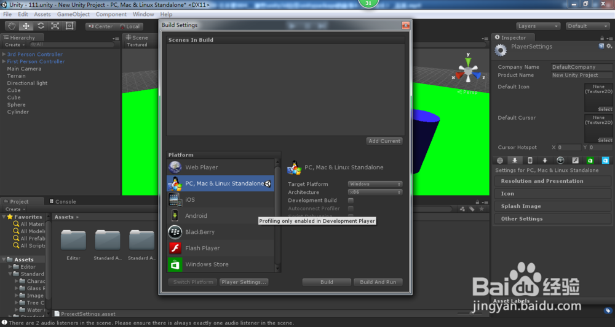Click the Editor folder thumbnail
Image resolution: width=615 pixels, height=327 pixels.
point(73,240)
